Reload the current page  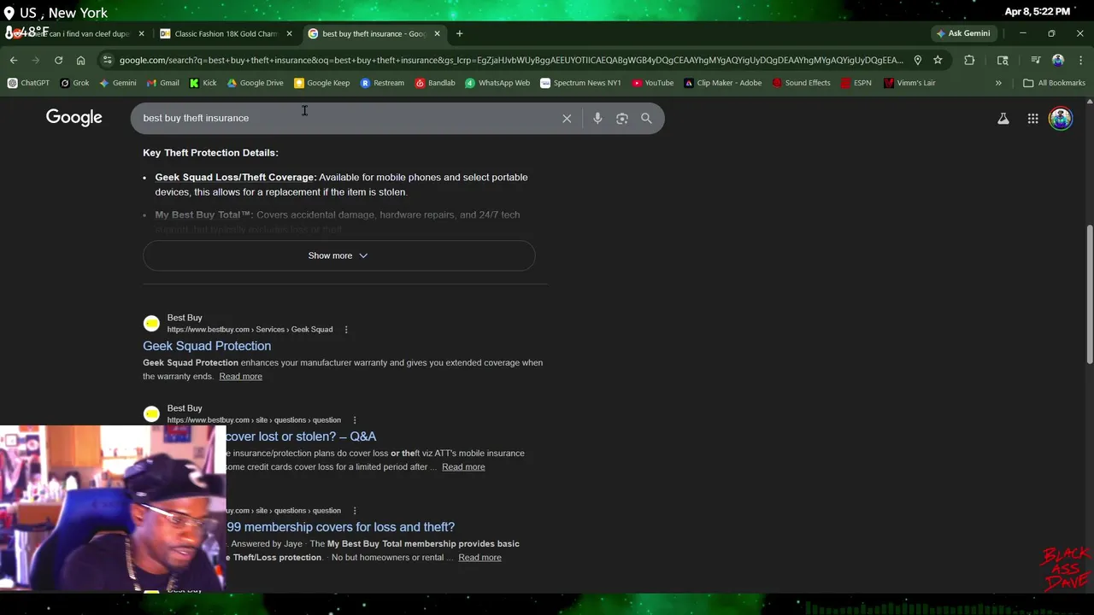[x=58, y=60]
